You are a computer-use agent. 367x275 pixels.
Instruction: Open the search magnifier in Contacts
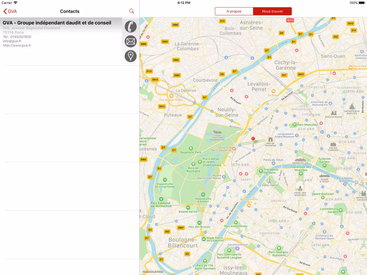click(131, 11)
